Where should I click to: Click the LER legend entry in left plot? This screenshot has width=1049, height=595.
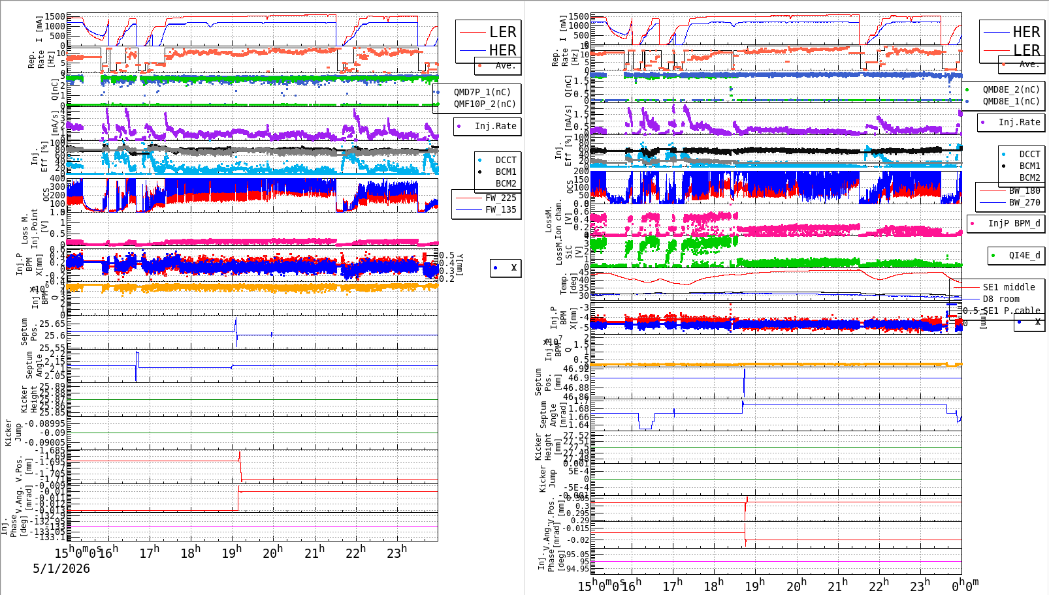(x=489, y=32)
